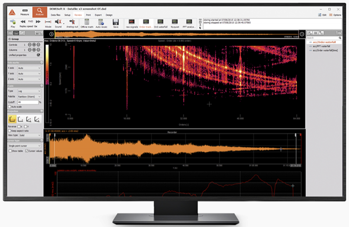Screen dimensions: 349x227
Task: Click the Options button
Action: 336,15
